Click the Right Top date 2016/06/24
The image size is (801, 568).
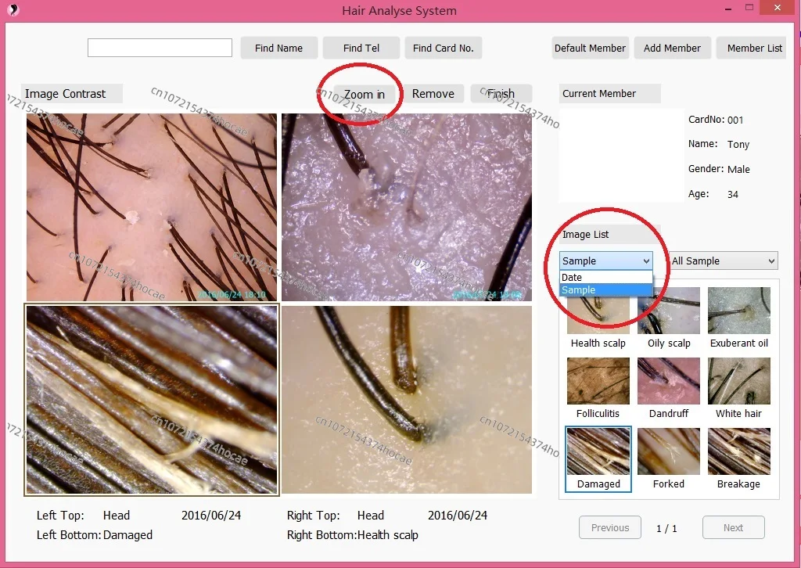[x=458, y=516]
